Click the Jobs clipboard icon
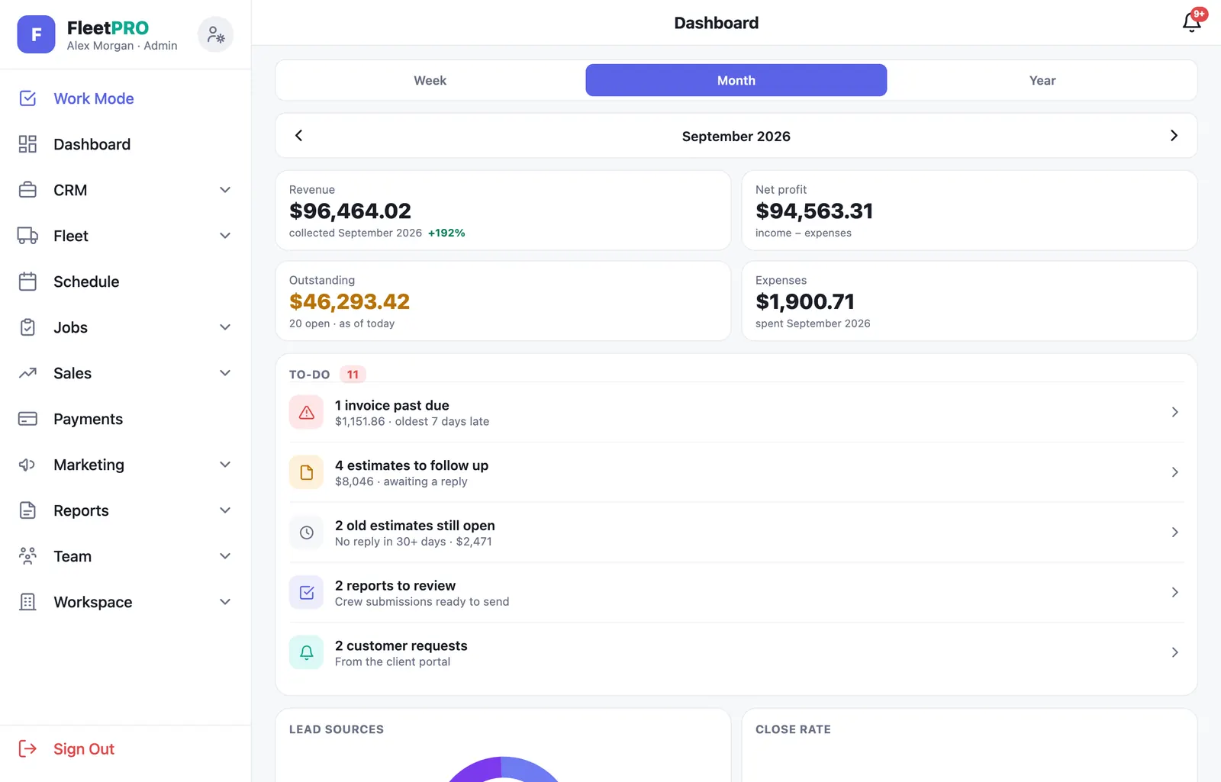 [27, 327]
